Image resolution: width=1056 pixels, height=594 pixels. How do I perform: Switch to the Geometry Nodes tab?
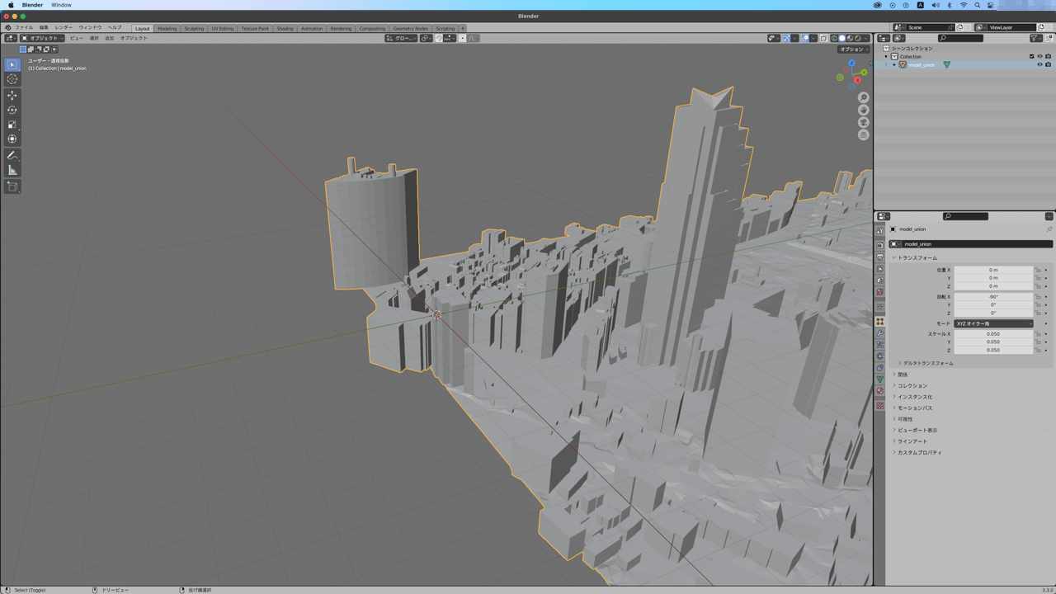(410, 28)
